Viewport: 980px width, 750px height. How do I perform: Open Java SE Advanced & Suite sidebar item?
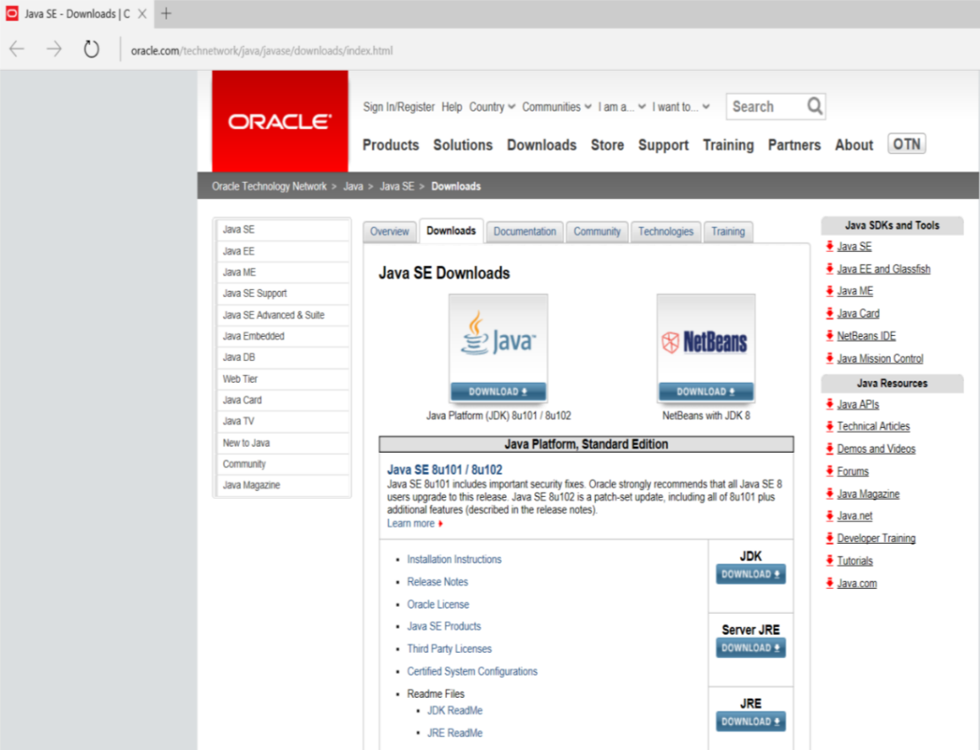[282, 315]
